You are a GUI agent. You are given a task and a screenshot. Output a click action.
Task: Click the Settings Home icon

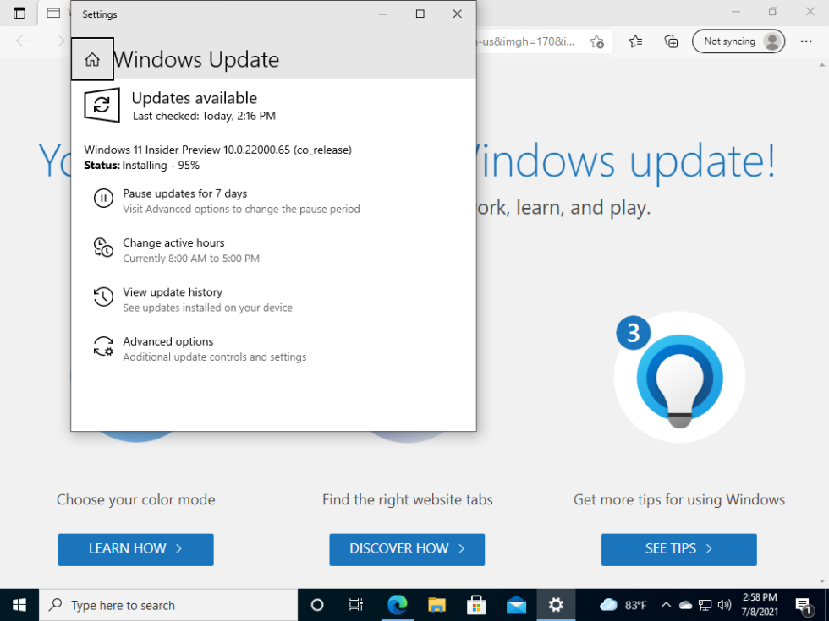(92, 59)
